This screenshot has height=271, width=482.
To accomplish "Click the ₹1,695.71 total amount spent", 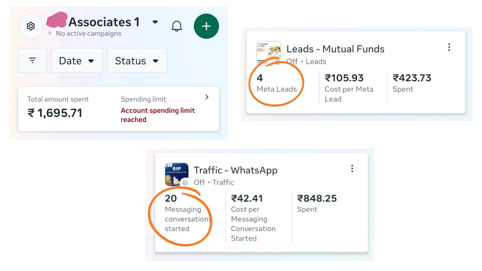I will 55,113.
